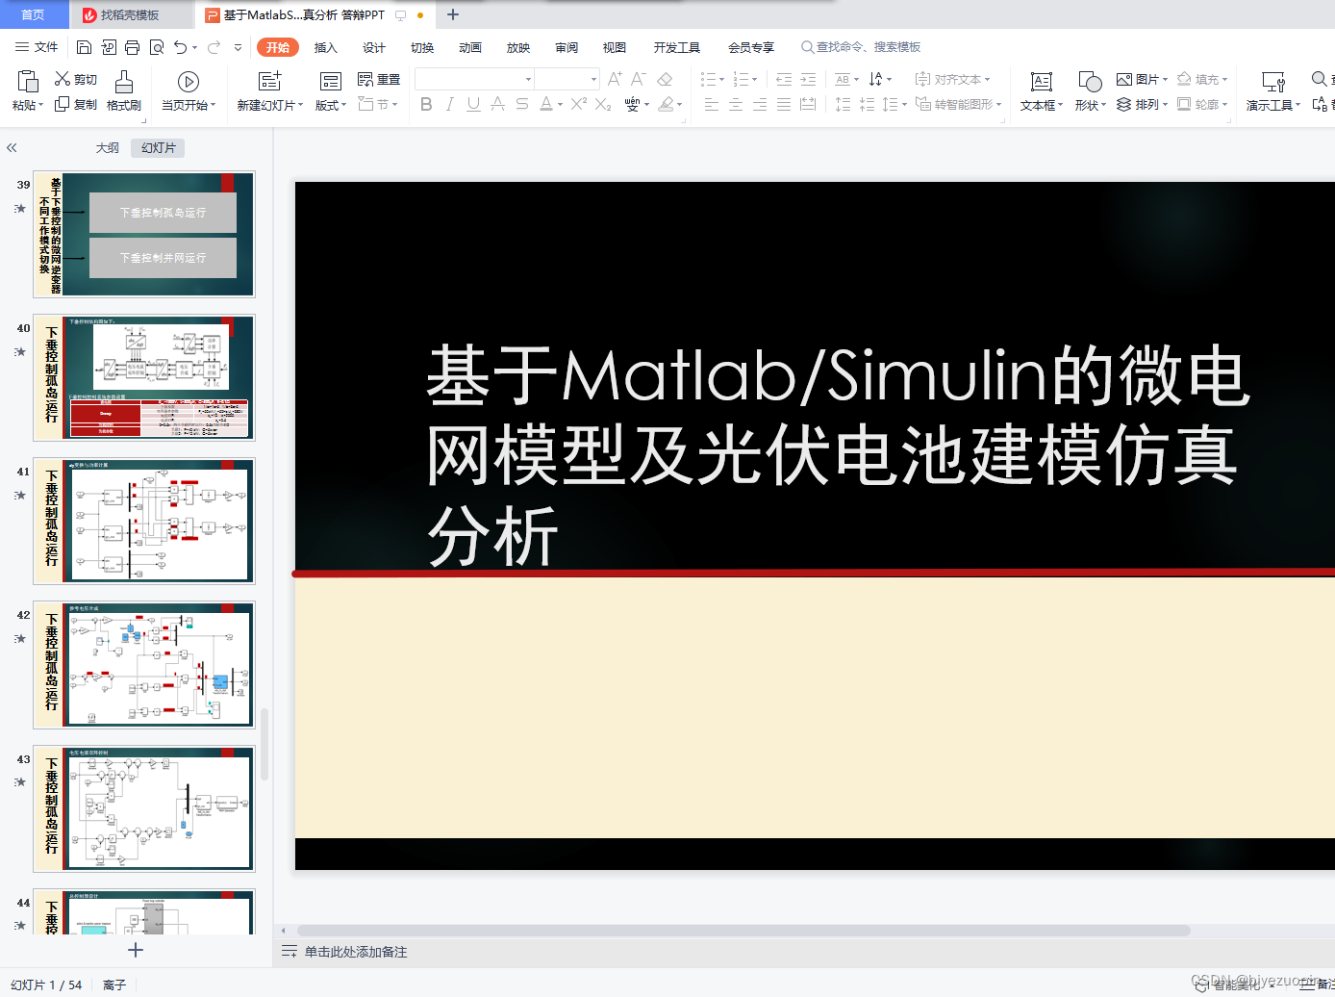Open the font color dropdown arrow
Viewport: 1335px width, 997px height.
pos(560,105)
